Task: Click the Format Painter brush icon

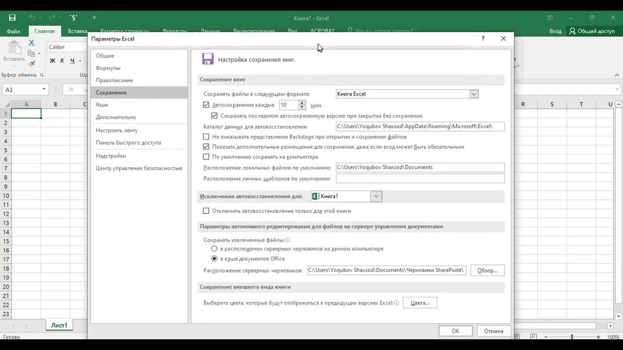Action: (32, 64)
